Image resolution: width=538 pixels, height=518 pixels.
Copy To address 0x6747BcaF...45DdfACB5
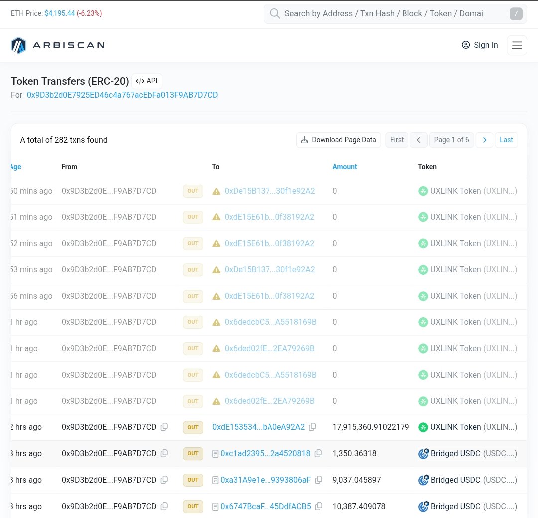click(x=319, y=506)
